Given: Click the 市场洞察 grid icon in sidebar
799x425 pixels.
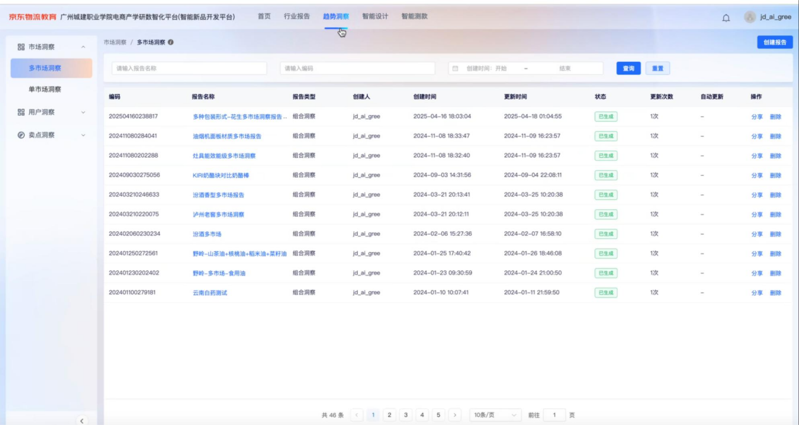Looking at the screenshot, I should pyautogui.click(x=21, y=47).
